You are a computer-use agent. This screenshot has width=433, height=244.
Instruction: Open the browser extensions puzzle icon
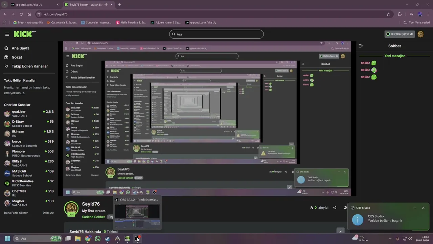point(400,14)
